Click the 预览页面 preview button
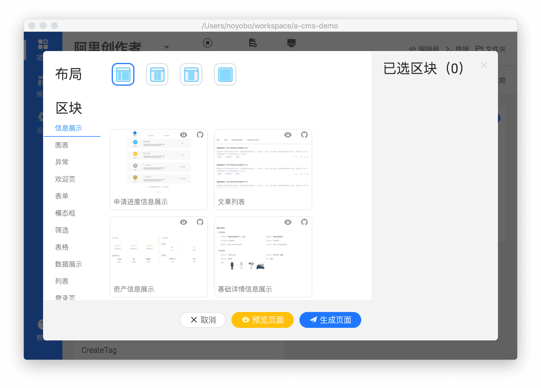Viewport: 541px width, 388px height. [x=263, y=320]
